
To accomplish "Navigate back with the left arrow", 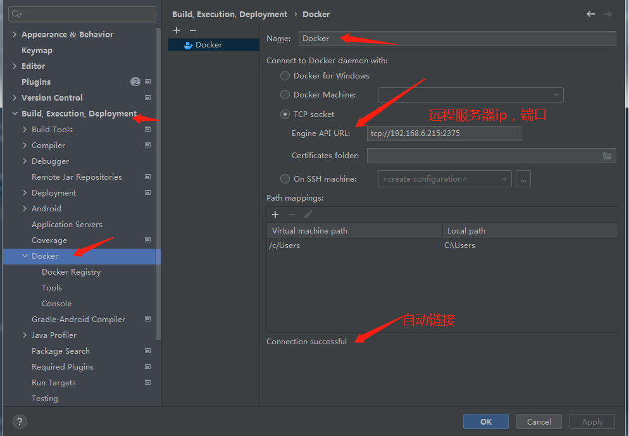I will [590, 14].
